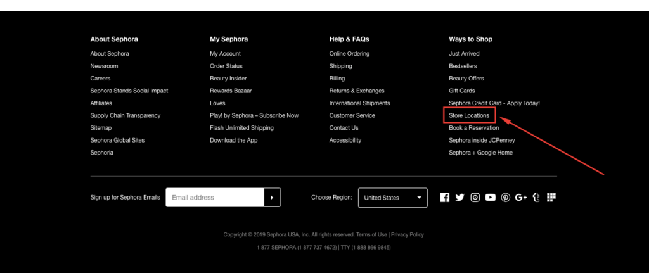
Task: Open the Affiliates link
Action: point(101,103)
